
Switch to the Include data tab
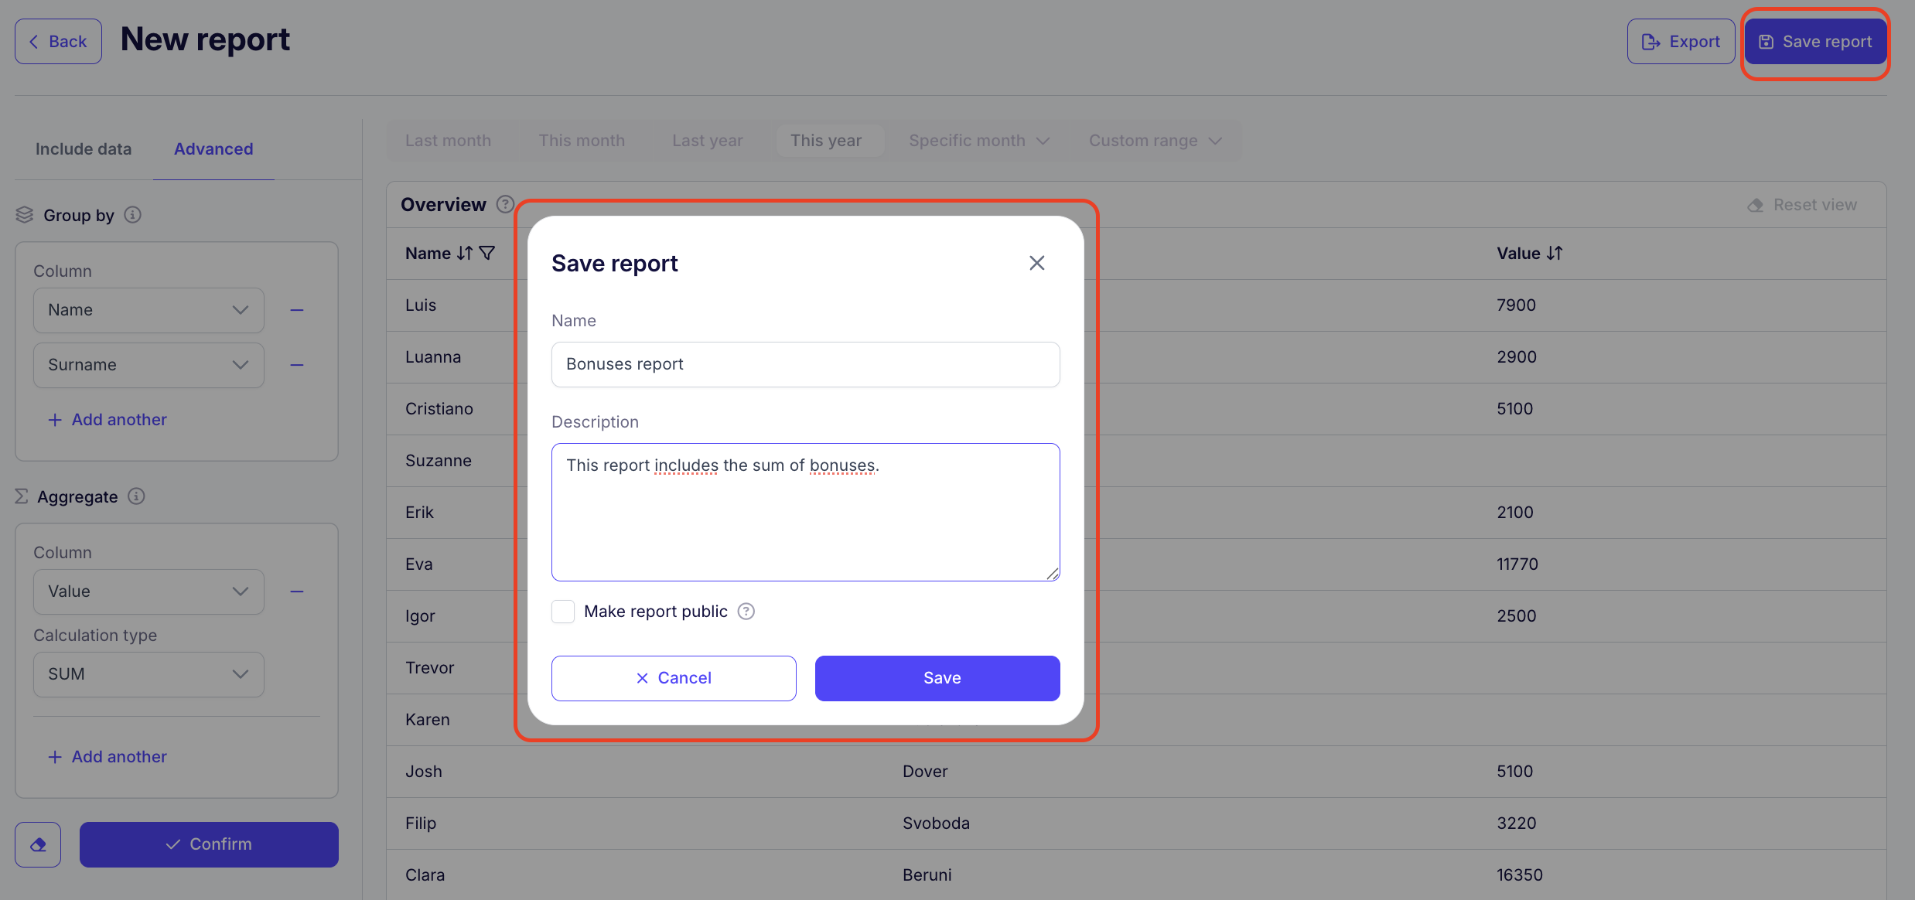(x=84, y=149)
